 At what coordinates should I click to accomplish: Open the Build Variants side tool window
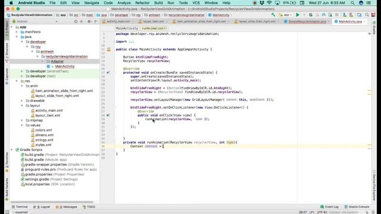(x=7, y=189)
